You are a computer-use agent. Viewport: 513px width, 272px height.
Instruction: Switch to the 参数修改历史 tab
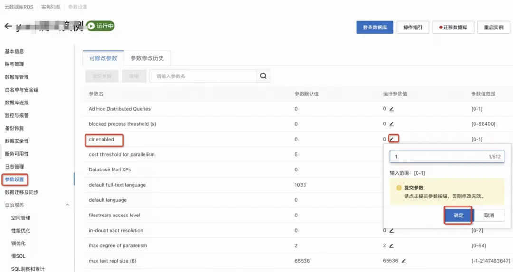coord(147,58)
